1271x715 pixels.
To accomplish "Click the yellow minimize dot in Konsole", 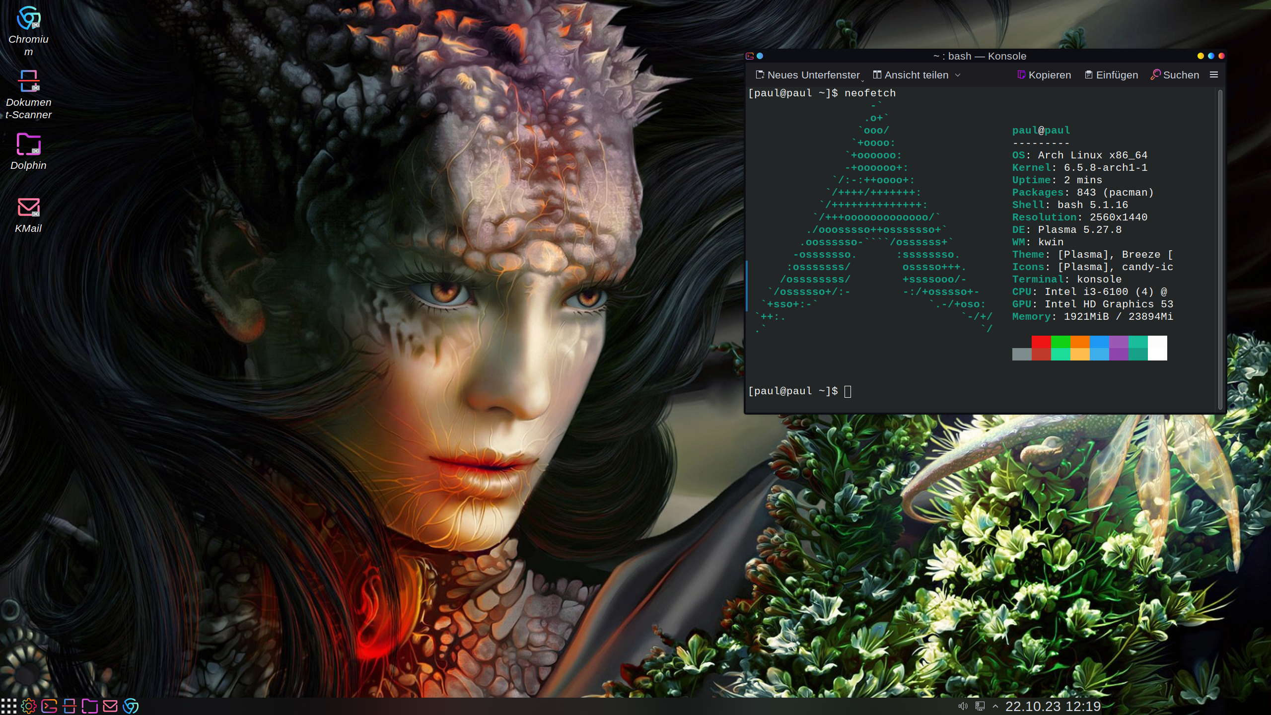I will point(1200,56).
